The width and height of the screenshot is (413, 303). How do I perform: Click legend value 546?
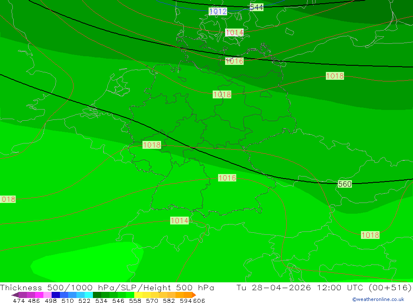pos(118,301)
